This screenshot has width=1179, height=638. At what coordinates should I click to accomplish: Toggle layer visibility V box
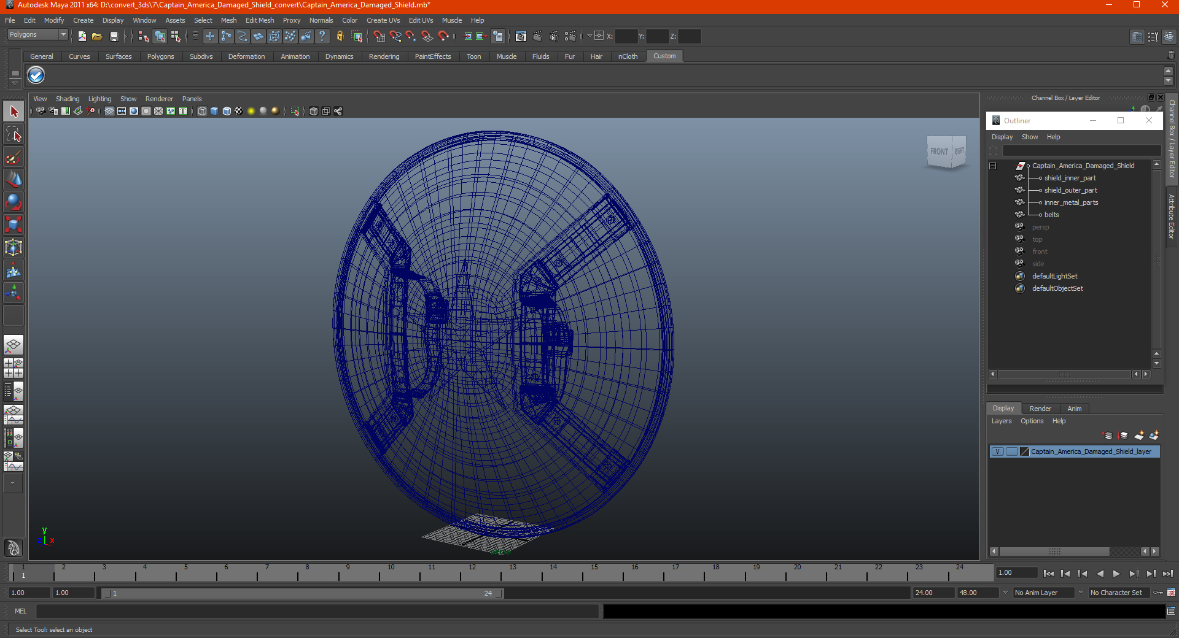[998, 452]
